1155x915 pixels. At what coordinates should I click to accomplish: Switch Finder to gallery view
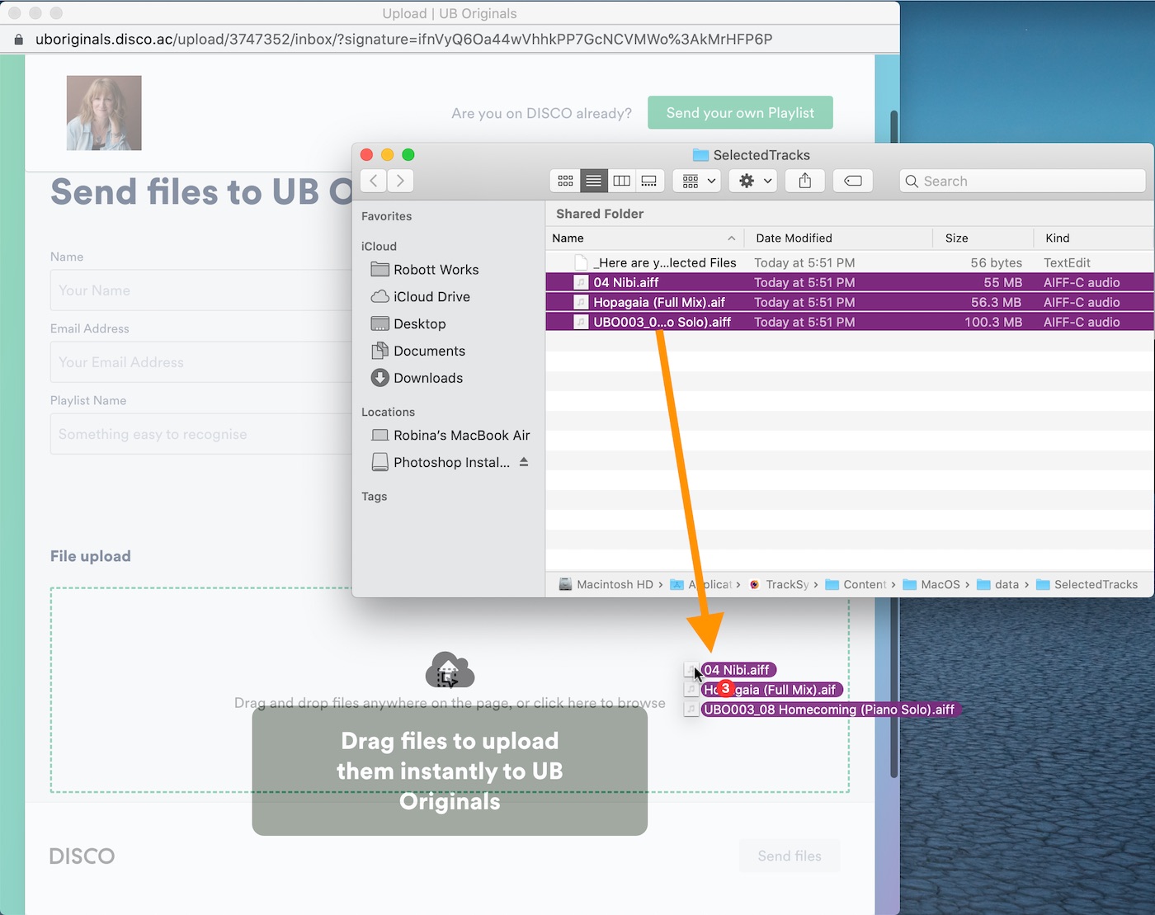[649, 181]
